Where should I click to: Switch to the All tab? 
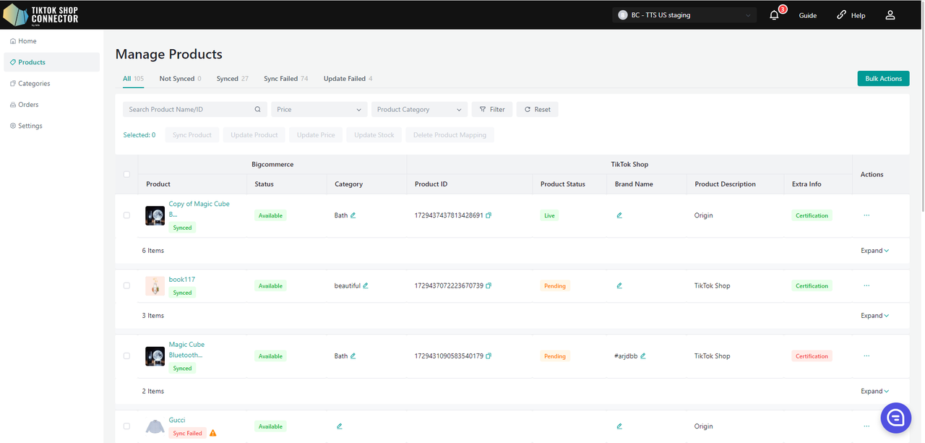point(133,79)
